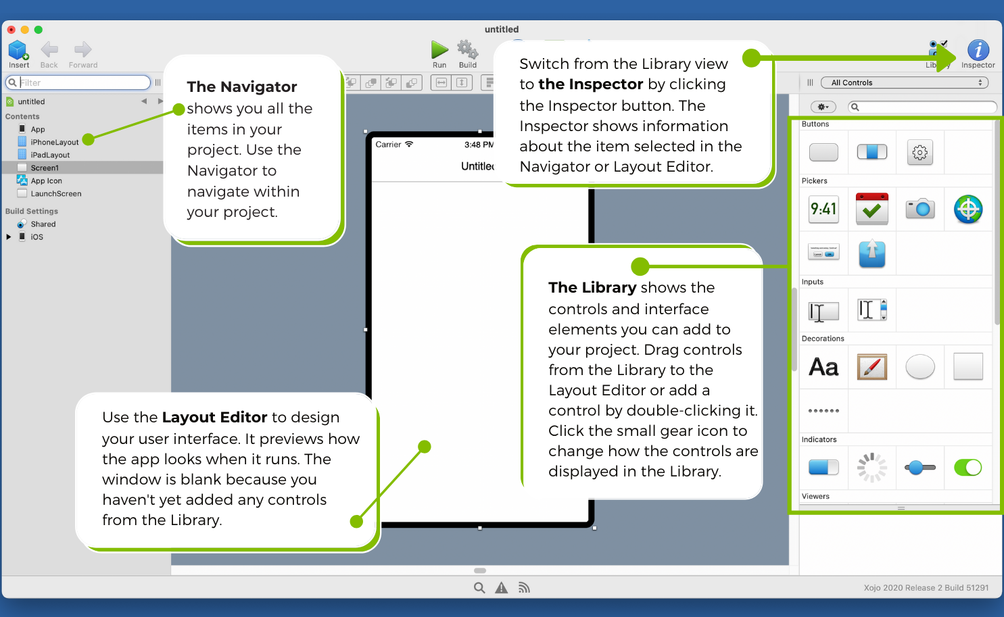
Task: Select iPhoneLayout in the Navigator
Action: coord(54,142)
